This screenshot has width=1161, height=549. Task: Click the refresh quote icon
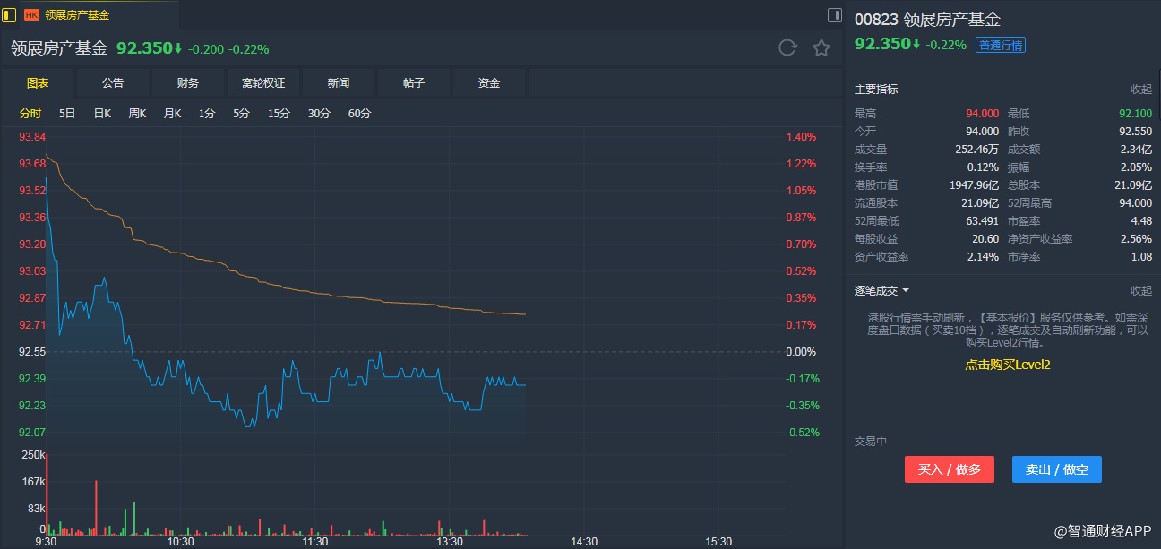(x=787, y=48)
